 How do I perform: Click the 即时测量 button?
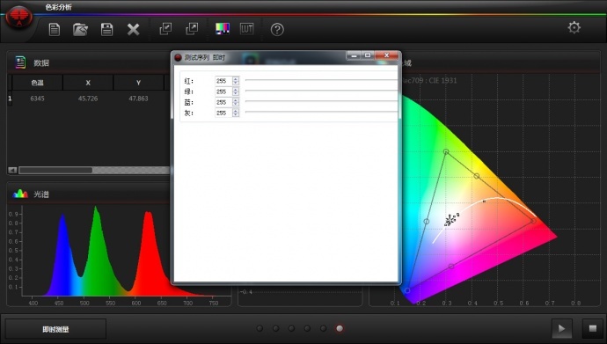click(55, 329)
